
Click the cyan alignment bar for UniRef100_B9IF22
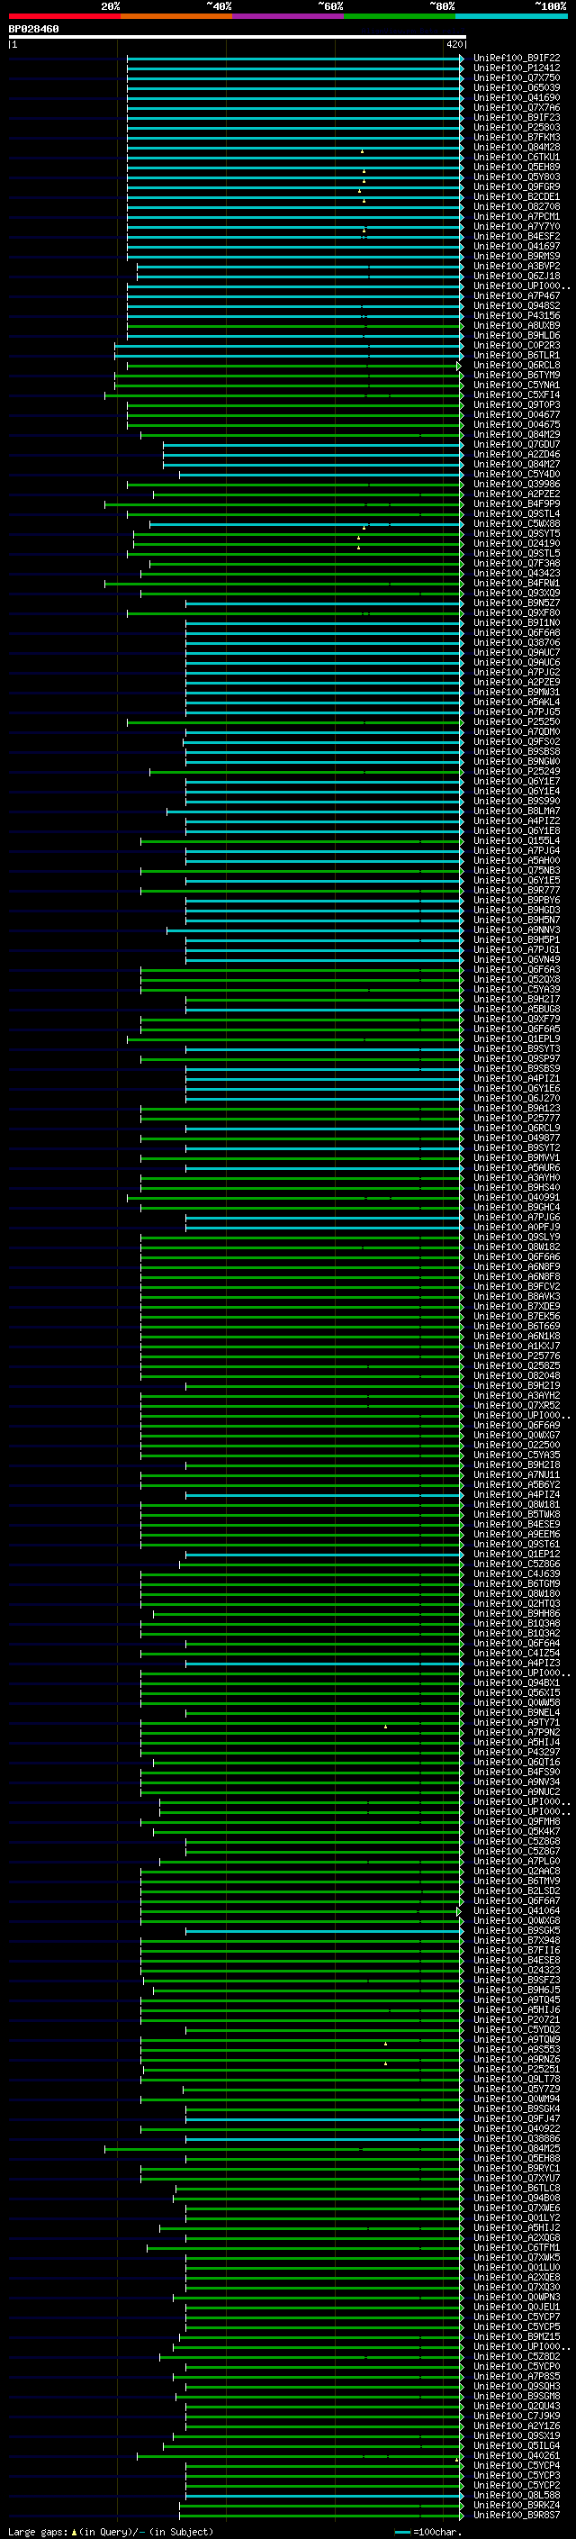tap(294, 59)
